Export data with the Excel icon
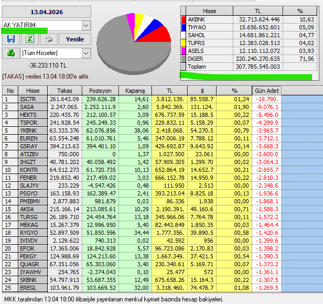The image size is (323, 304). pyautogui.click(x=30, y=39)
